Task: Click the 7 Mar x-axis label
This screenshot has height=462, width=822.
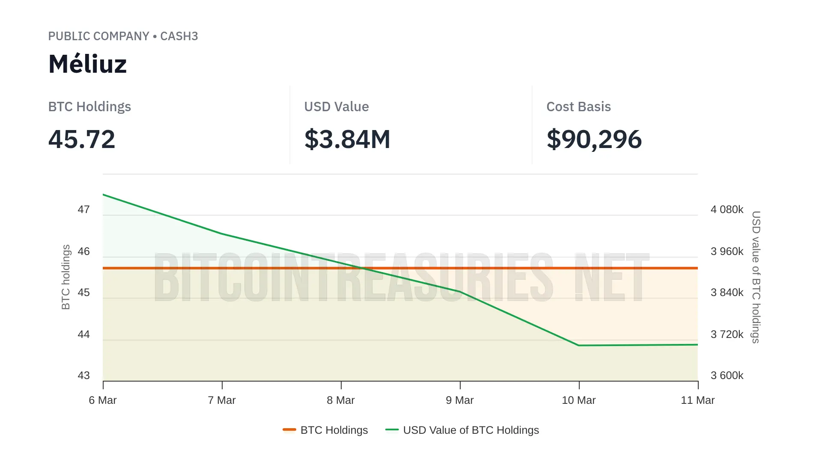Action: coord(222,400)
